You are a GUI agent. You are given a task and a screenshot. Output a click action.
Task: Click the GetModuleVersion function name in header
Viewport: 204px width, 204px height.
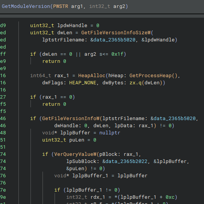tap(26, 6)
